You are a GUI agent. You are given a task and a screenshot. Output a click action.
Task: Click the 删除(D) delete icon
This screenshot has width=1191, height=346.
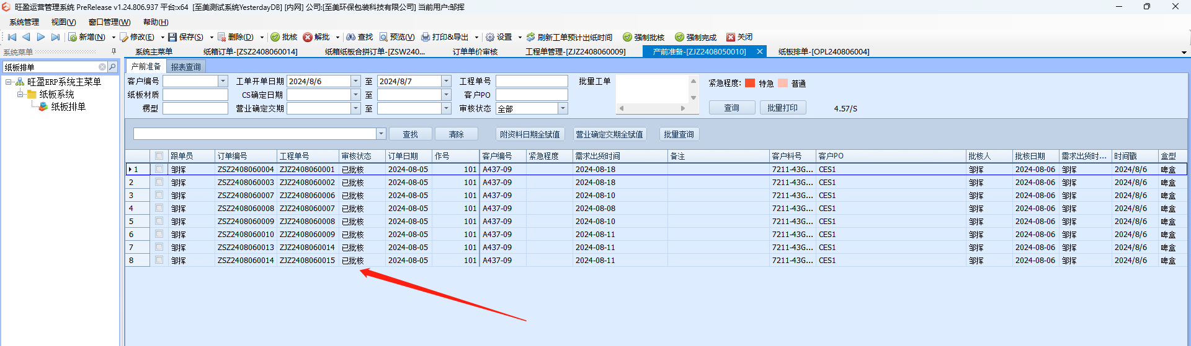[221, 37]
